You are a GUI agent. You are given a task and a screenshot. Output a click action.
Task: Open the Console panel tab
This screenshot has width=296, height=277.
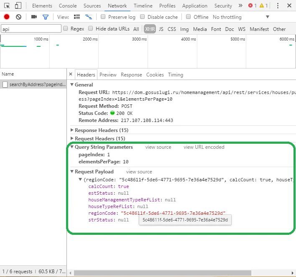pyautogui.click(x=68, y=6)
